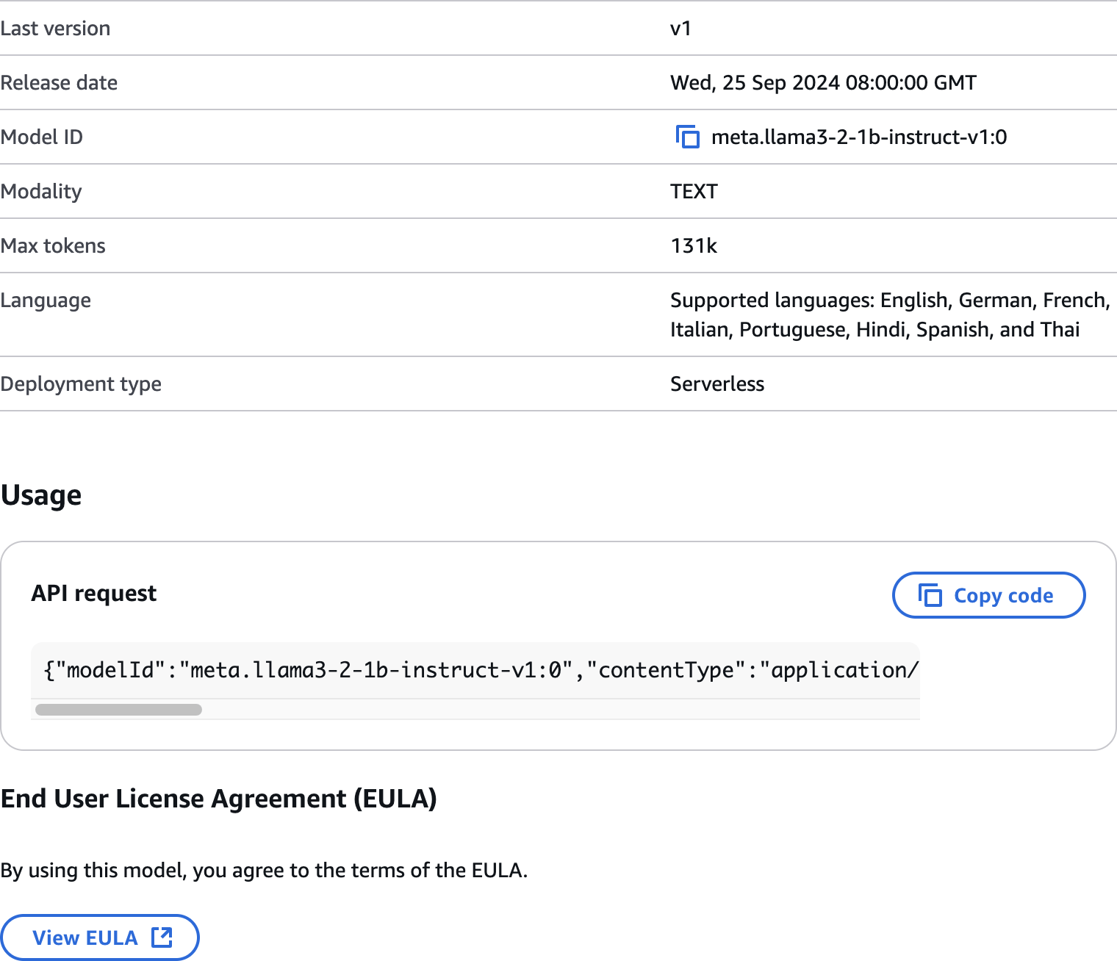Click the End User License Agreement heading

(x=219, y=799)
